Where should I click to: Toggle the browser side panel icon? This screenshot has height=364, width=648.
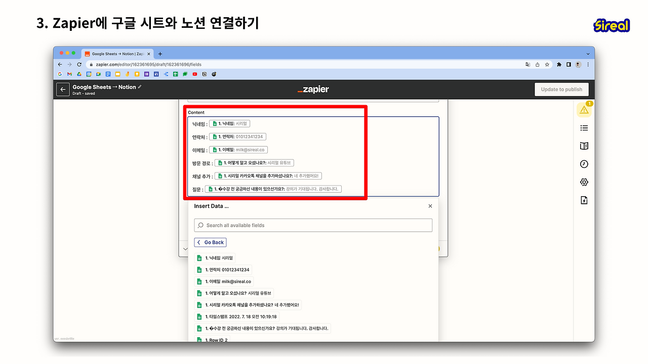569,65
